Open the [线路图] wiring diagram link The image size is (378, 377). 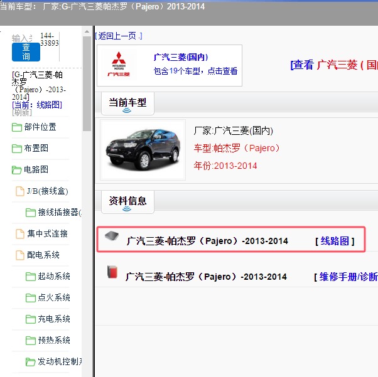[335, 241]
